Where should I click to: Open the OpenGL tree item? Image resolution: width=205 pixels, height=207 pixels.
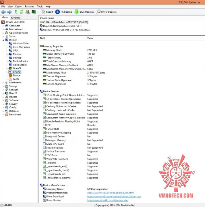pyautogui.click(x=15, y=68)
